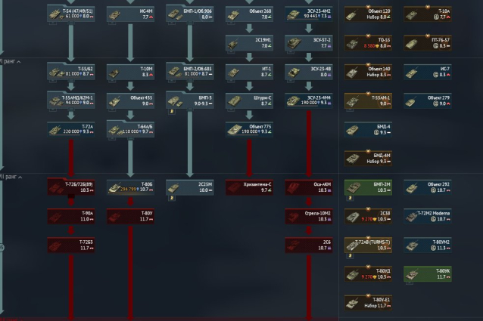Viewport: 483px width, 321px height.
Task: Expand the БМП-2/Об.685 group
Action: click(x=190, y=73)
